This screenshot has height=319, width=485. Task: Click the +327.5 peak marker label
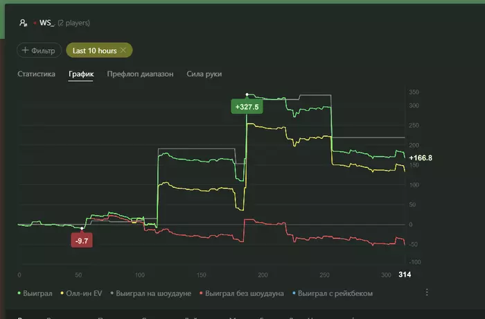(x=247, y=107)
